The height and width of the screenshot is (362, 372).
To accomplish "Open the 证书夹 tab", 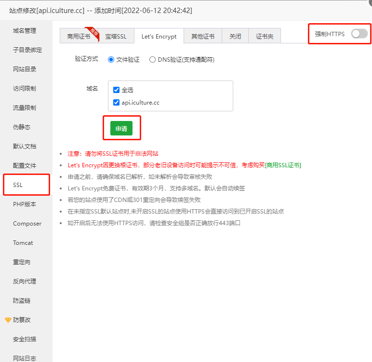I will click(265, 36).
